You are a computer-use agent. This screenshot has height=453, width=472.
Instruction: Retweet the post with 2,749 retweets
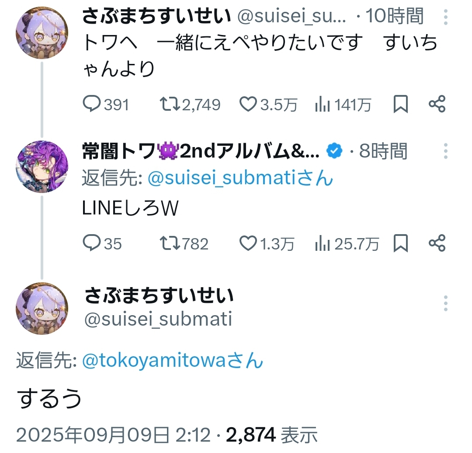[190, 104]
